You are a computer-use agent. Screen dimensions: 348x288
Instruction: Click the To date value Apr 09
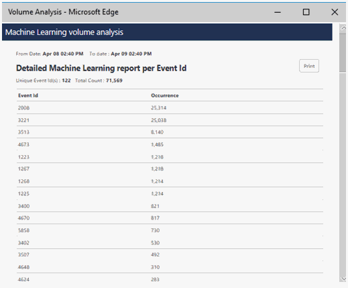pyautogui.click(x=131, y=54)
